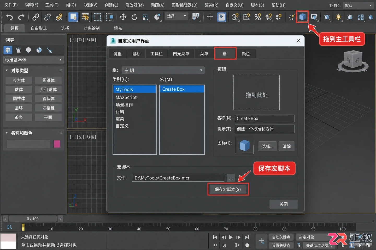The height and width of the screenshot is (250, 376).
Task: Open the 组 dropdown showing 主 UI
Action: [x=163, y=70]
